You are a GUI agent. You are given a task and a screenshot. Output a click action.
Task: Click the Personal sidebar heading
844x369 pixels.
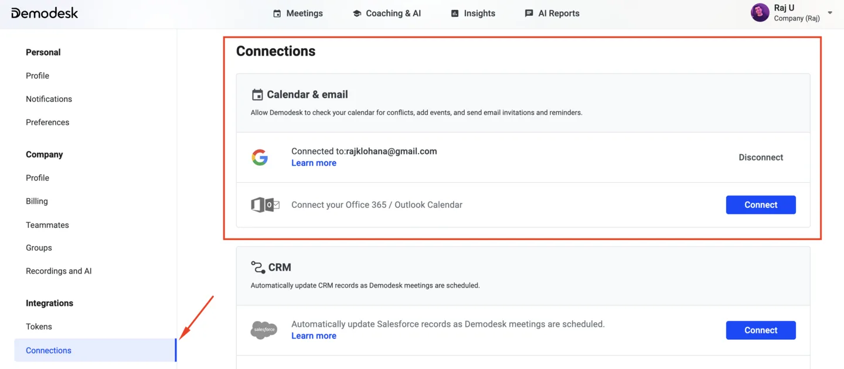coord(43,52)
